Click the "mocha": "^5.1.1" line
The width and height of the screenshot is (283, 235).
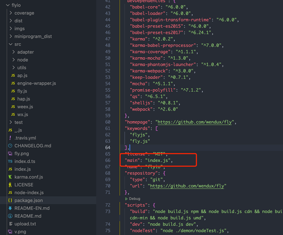click(x=152, y=84)
